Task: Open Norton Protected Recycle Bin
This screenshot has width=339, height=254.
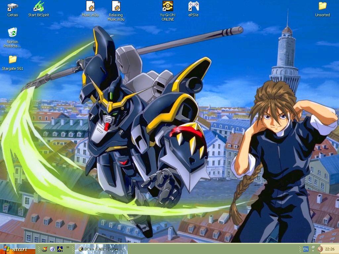Action: tap(12, 38)
